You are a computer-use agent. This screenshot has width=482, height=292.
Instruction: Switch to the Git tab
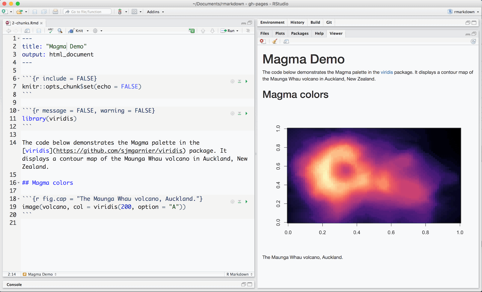(x=329, y=22)
